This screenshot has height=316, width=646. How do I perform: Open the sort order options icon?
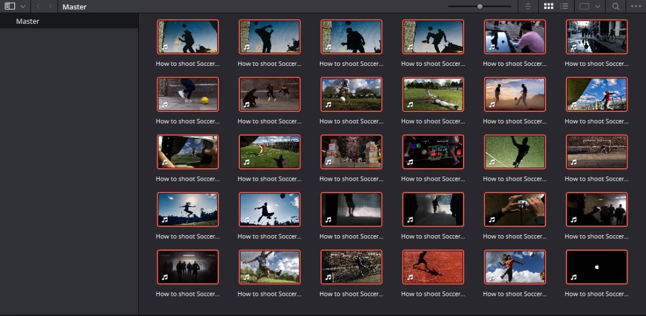click(528, 7)
